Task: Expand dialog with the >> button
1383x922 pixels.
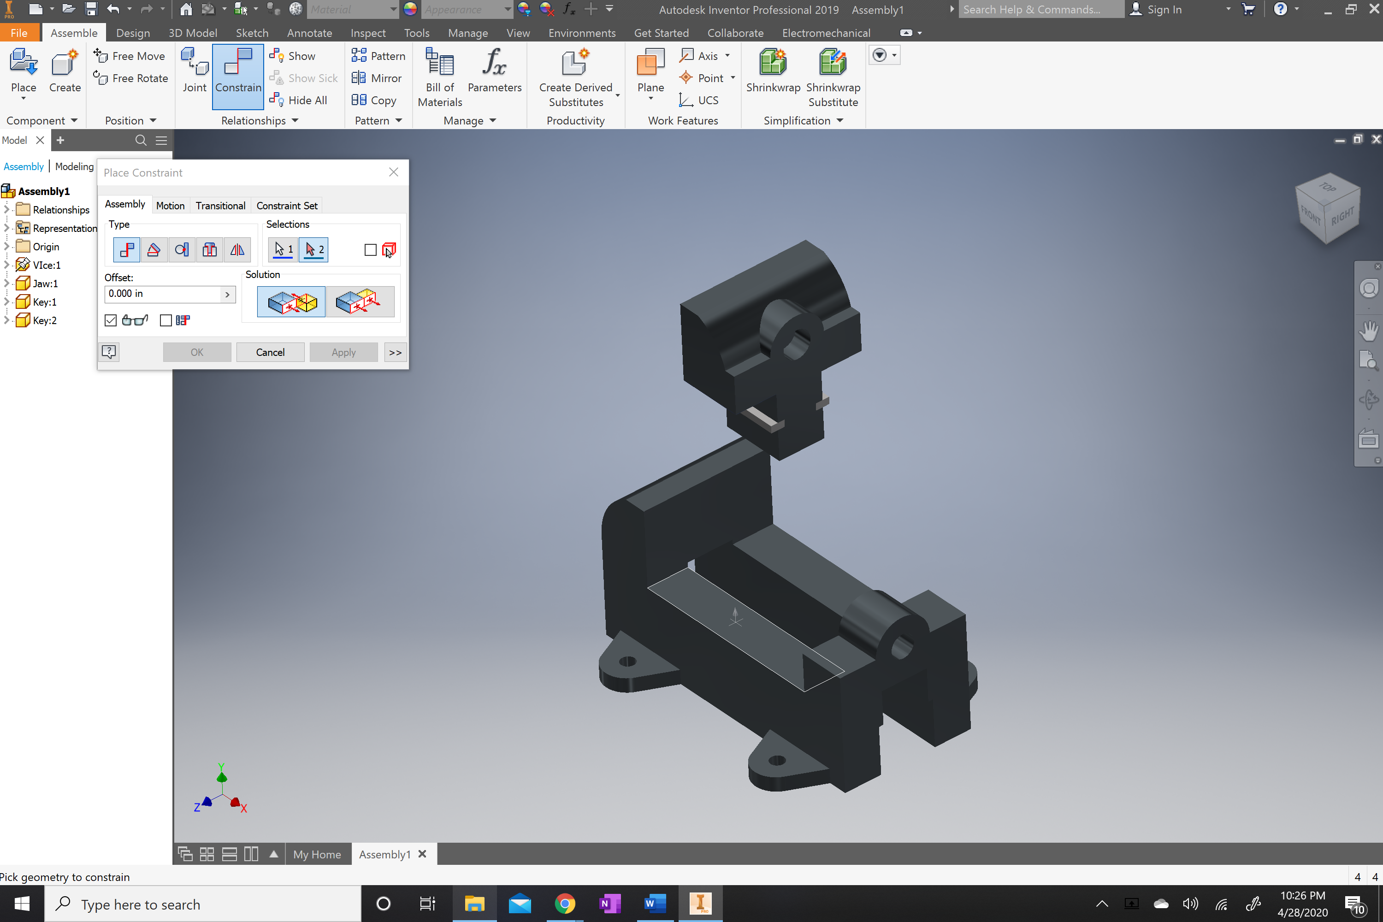Action: point(395,352)
